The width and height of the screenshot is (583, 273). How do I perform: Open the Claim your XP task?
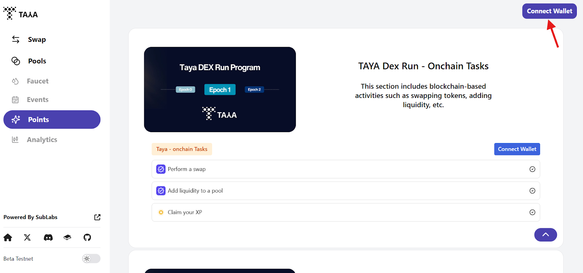tap(346, 212)
